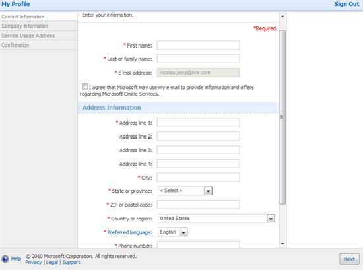Focus the ZIP or postal code field

click(x=199, y=205)
